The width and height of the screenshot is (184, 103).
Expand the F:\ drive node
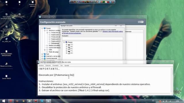[66, 51]
